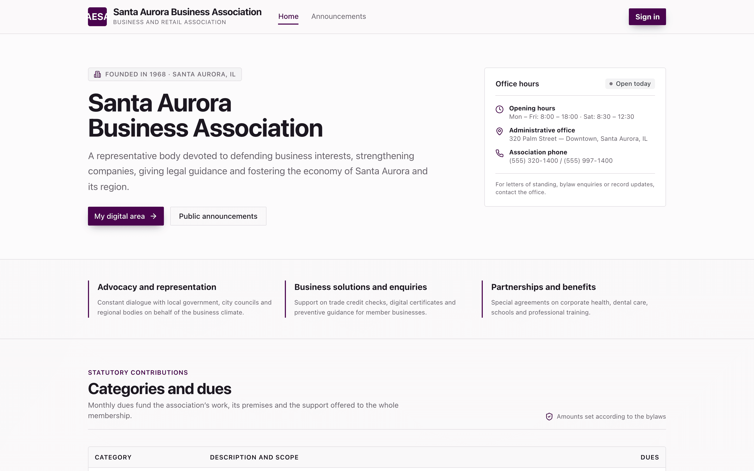Select the Business solutions and enquiries heading

pyautogui.click(x=361, y=287)
